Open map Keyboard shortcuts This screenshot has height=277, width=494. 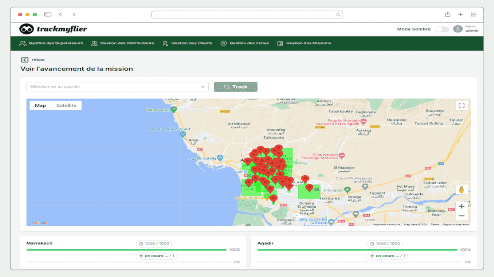(x=387, y=224)
